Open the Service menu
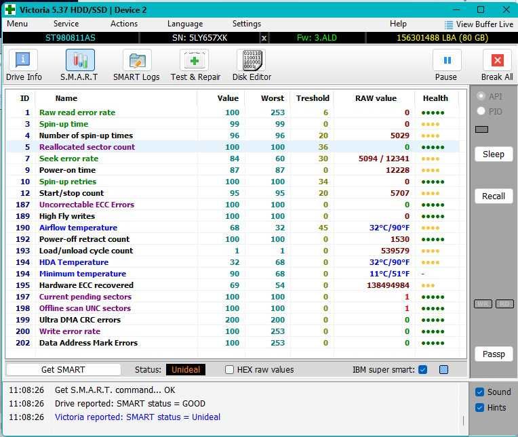This screenshot has height=437, width=518. 66,24
